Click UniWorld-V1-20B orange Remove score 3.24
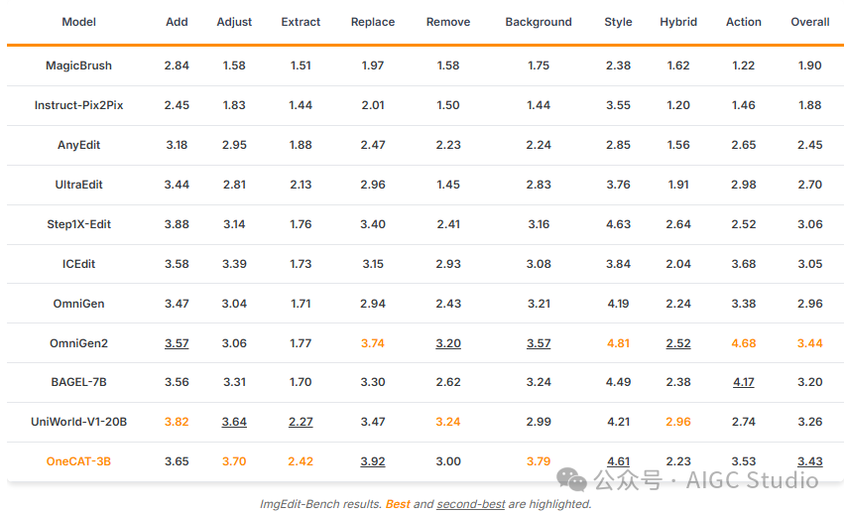 [x=448, y=422]
